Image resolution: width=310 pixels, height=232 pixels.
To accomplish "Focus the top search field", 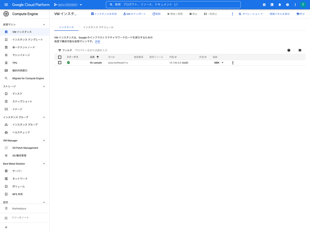I will click(x=173, y=5).
